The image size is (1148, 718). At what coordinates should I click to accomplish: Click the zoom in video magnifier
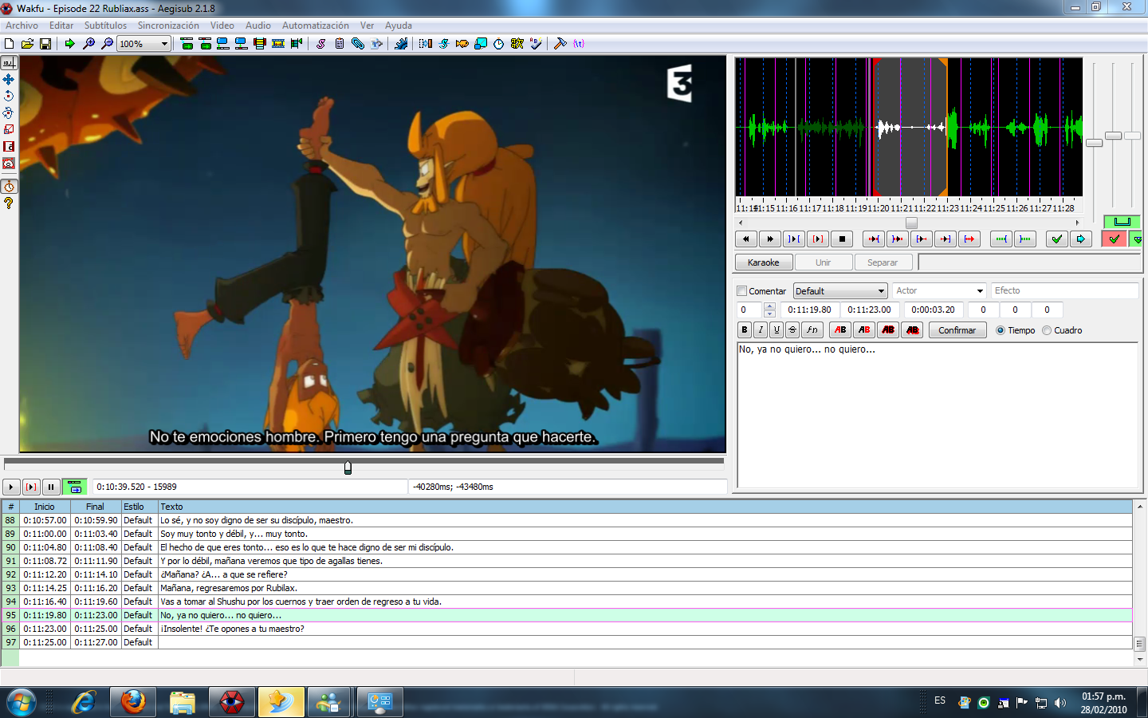tap(88, 44)
